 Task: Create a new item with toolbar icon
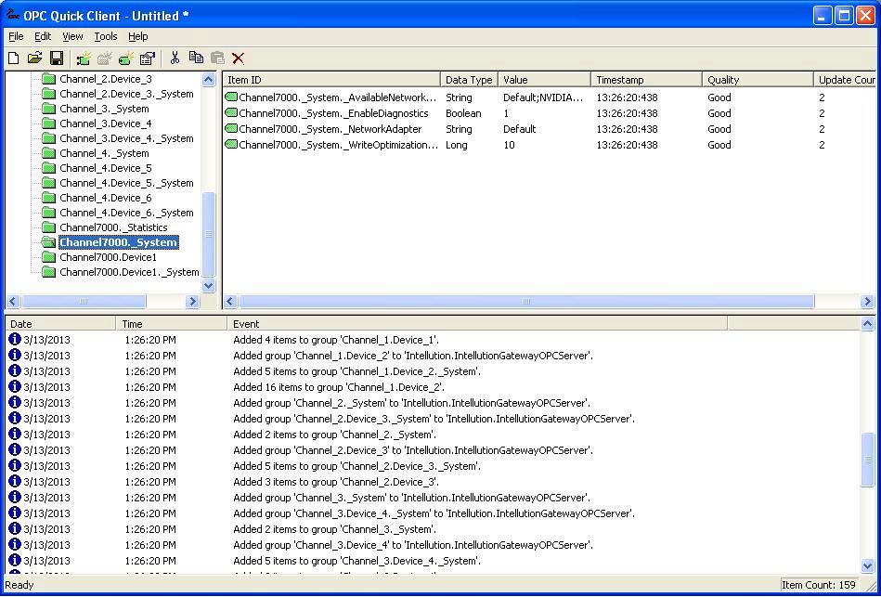[x=125, y=58]
